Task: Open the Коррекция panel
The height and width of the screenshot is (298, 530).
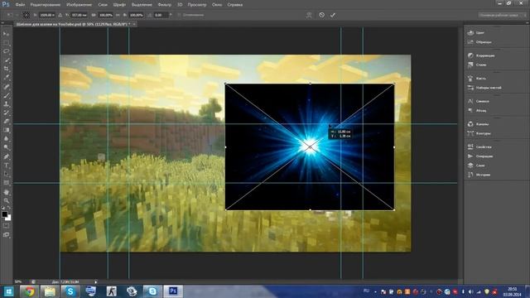Action: click(481, 55)
